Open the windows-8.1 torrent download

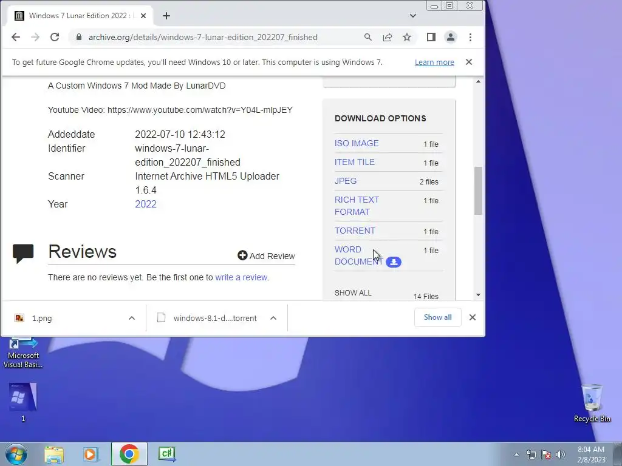tap(215, 318)
